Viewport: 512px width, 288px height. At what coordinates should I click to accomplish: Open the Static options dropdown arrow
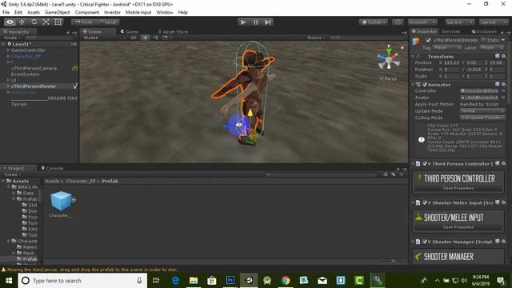coord(503,40)
